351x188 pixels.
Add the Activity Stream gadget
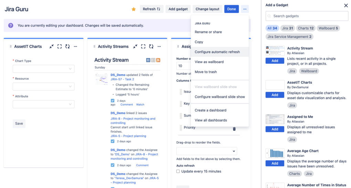point(275,61)
